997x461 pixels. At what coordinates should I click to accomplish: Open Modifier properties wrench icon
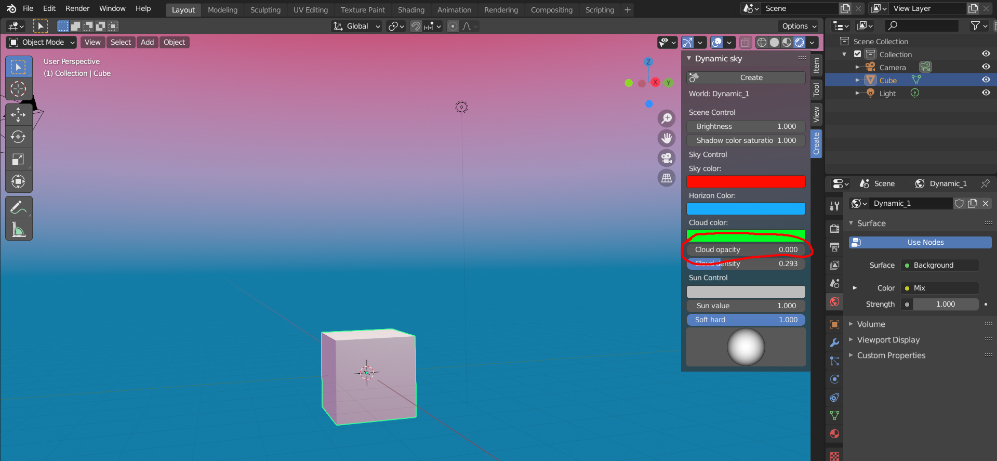pos(834,343)
